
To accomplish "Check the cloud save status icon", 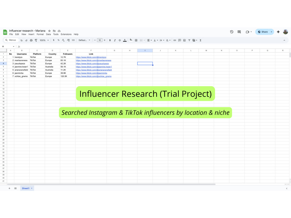I will 59,31.
